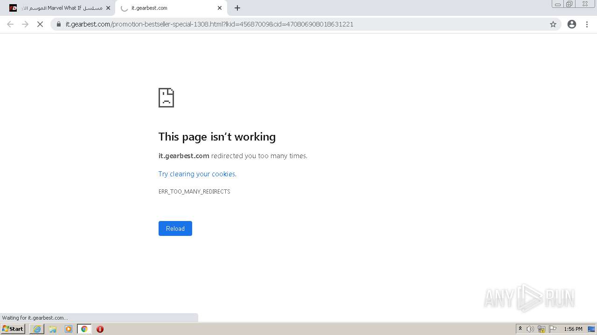This screenshot has height=335, width=597.
Task: Open the Windows Start menu
Action: click(13, 329)
